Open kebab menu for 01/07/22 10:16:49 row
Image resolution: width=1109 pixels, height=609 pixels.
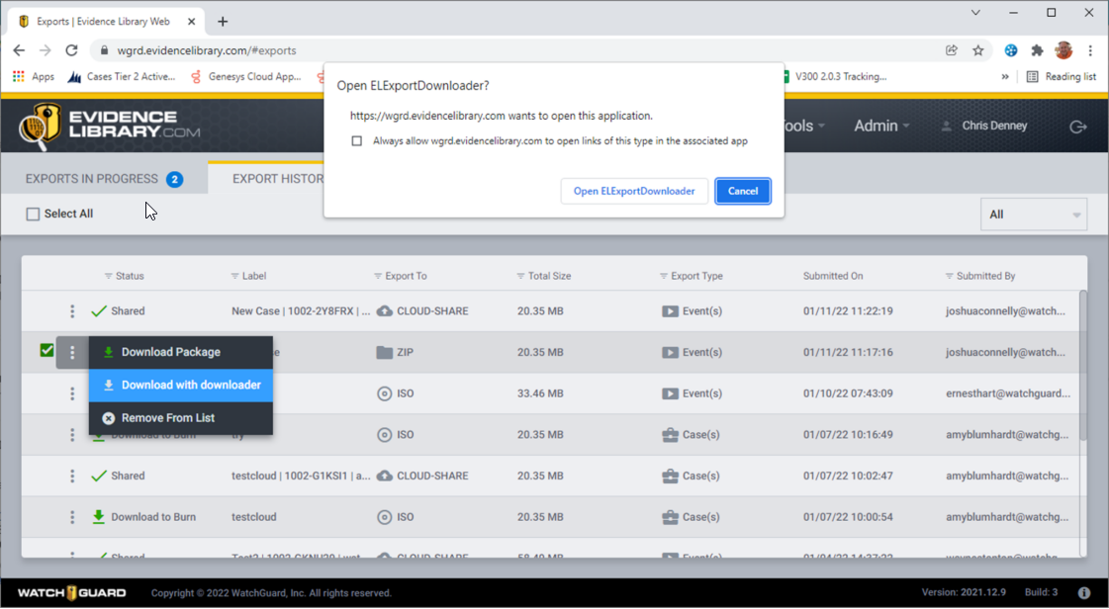click(x=72, y=434)
